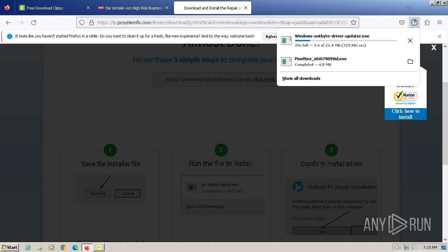Click the Firefox logo icon in tab bar
The width and height of the screenshot is (448, 252).
click(7, 8)
